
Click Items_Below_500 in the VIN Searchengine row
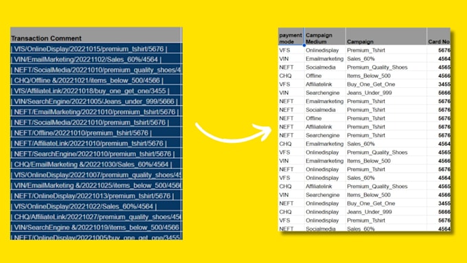click(x=369, y=195)
